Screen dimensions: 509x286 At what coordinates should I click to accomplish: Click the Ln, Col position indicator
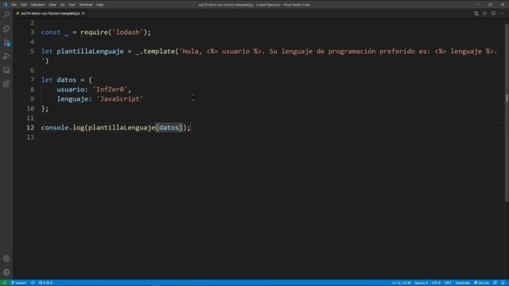tap(402, 283)
